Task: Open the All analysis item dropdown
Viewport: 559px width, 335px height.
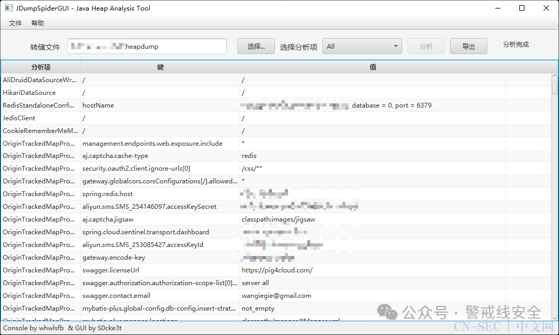Action: [x=362, y=46]
